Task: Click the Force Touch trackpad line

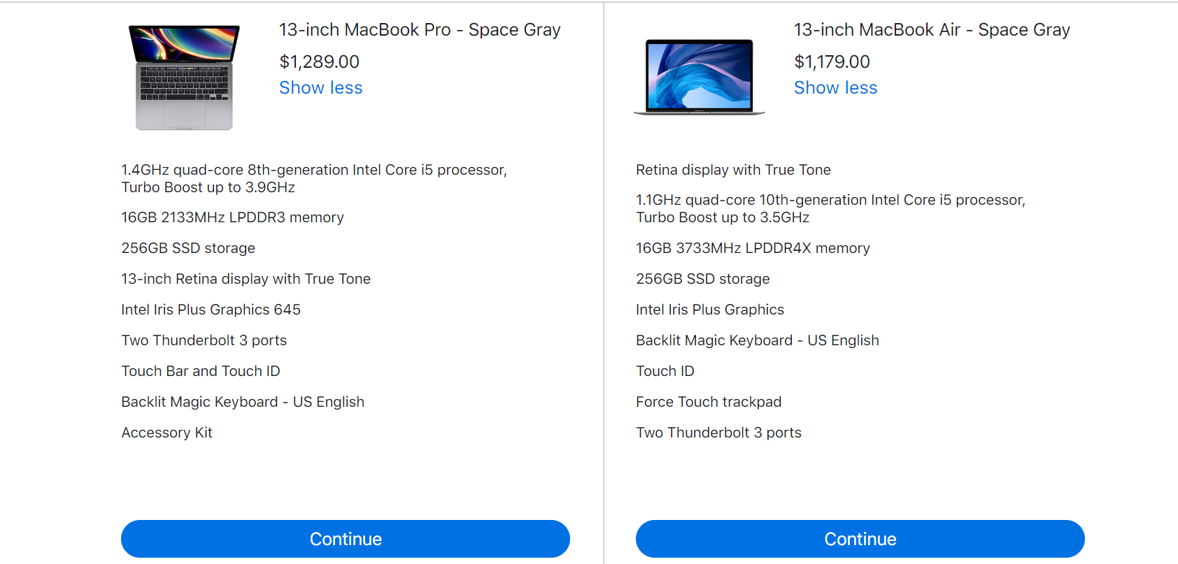Action: 709,402
